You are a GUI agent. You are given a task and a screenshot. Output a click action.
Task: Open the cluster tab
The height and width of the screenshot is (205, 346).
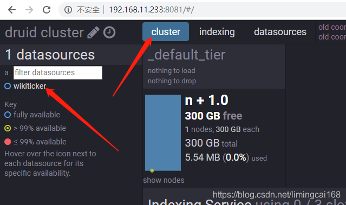tap(166, 32)
